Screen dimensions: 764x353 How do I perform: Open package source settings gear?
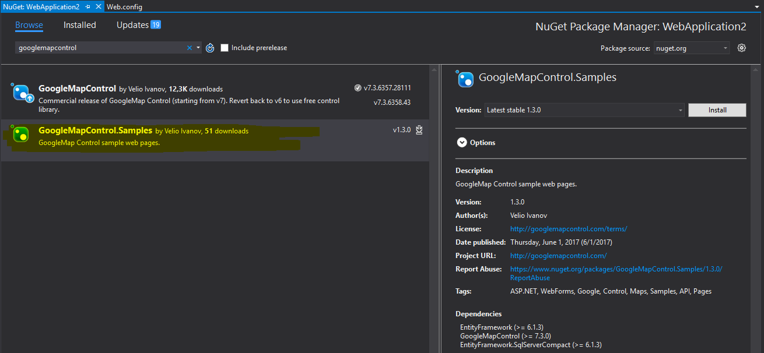point(742,48)
